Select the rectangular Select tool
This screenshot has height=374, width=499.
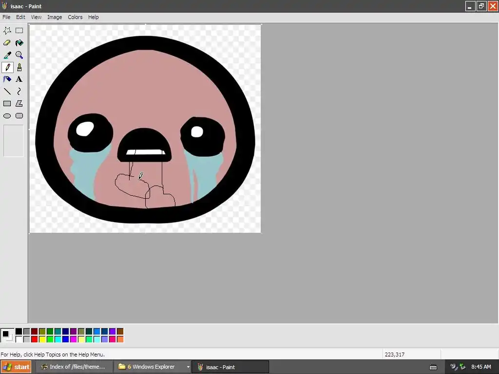click(x=19, y=31)
